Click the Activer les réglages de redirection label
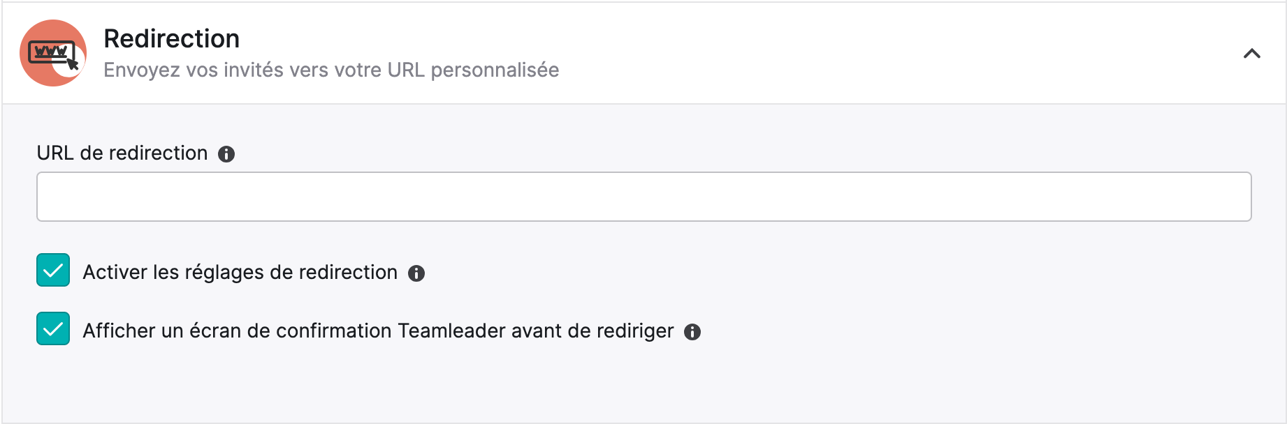 (x=240, y=272)
